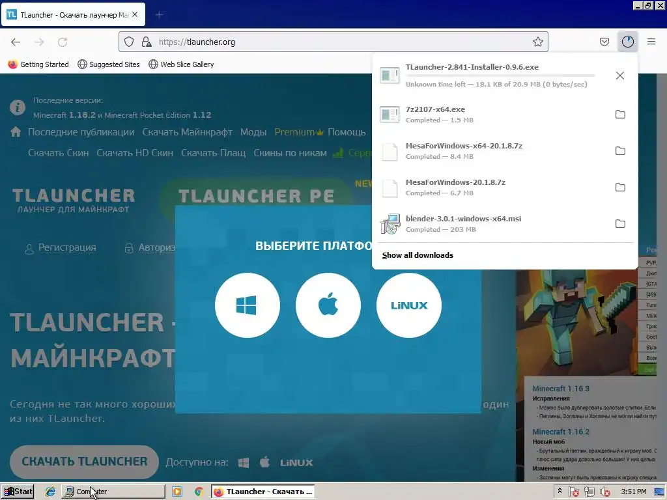Viewport: 667px width, 500px height.
Task: Launch Internet Explorer from quick launch
Action: 50,492
